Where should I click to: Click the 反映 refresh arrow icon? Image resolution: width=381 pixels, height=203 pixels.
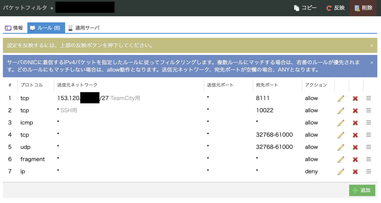[329, 8]
